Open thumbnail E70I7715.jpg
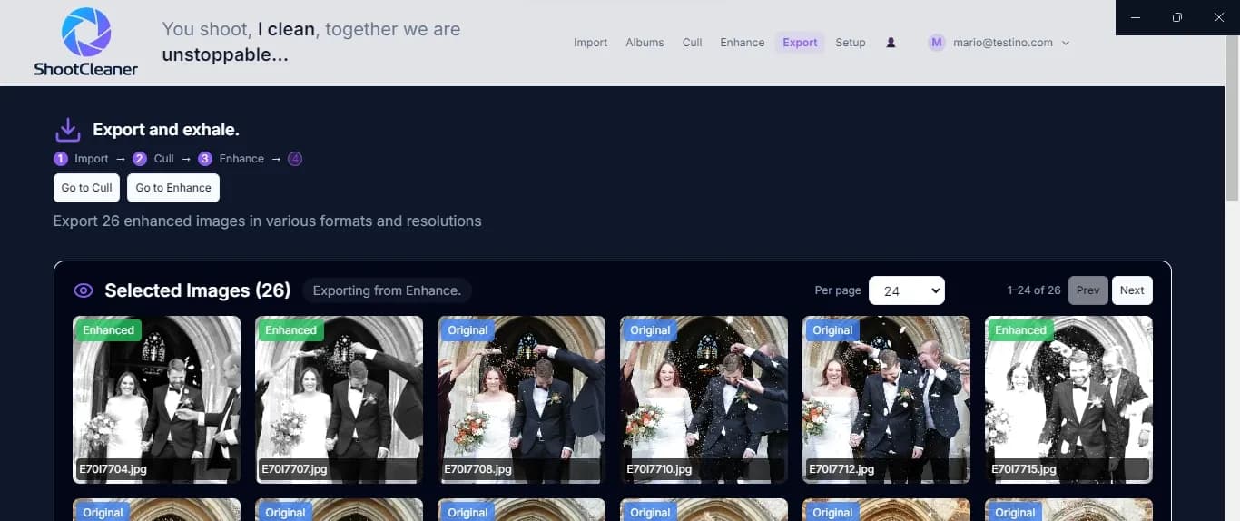Screen dimensions: 1240x521 (x=1068, y=399)
